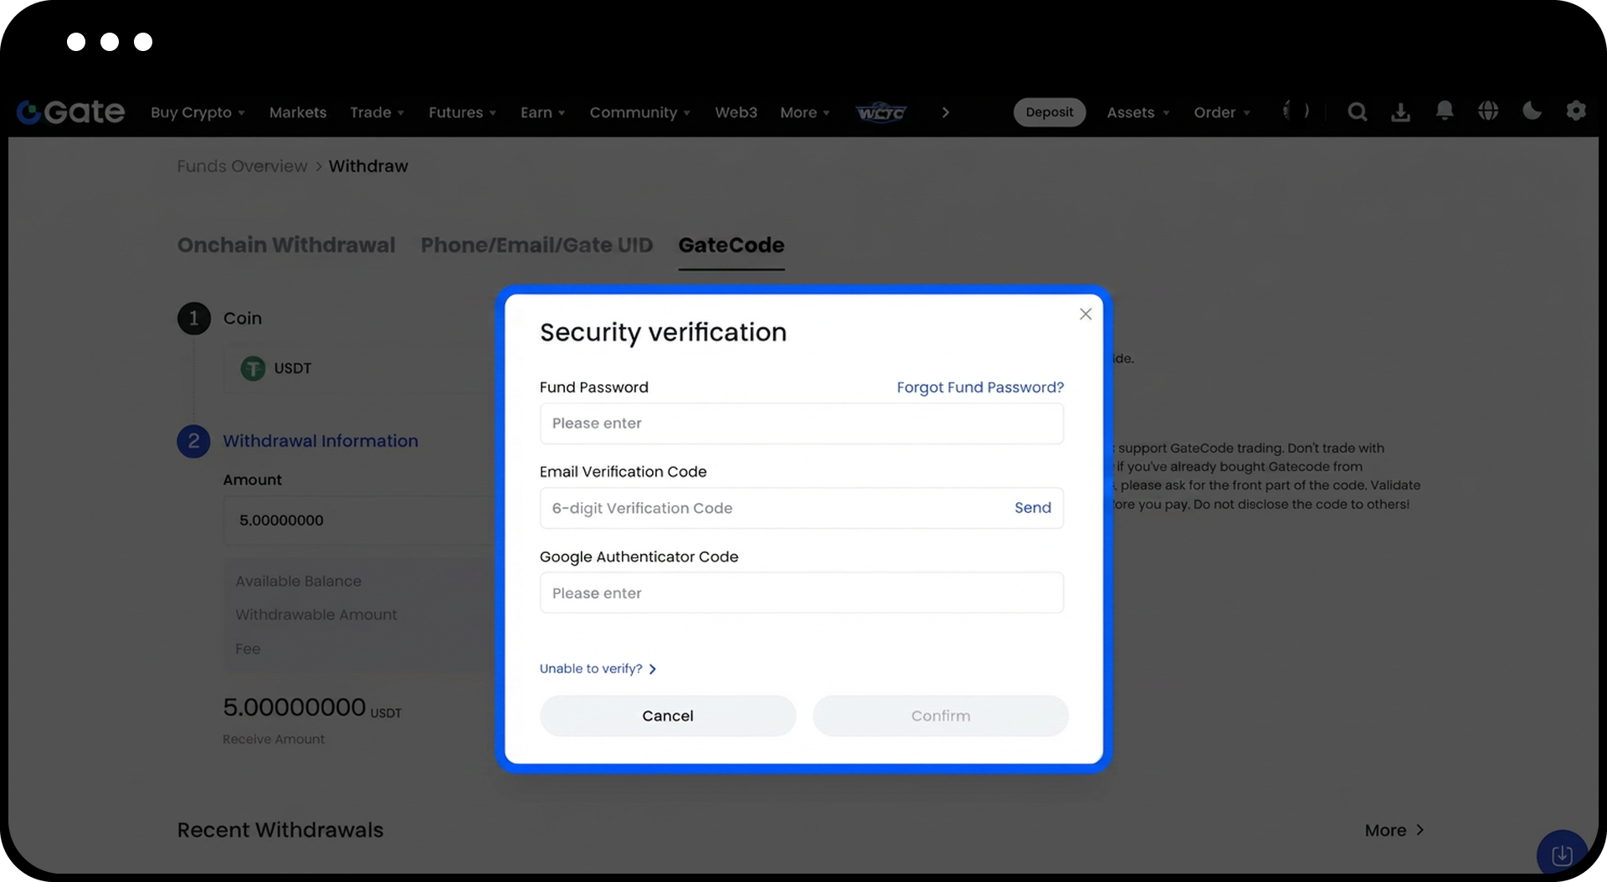Click the search magnifier icon

coord(1357,112)
